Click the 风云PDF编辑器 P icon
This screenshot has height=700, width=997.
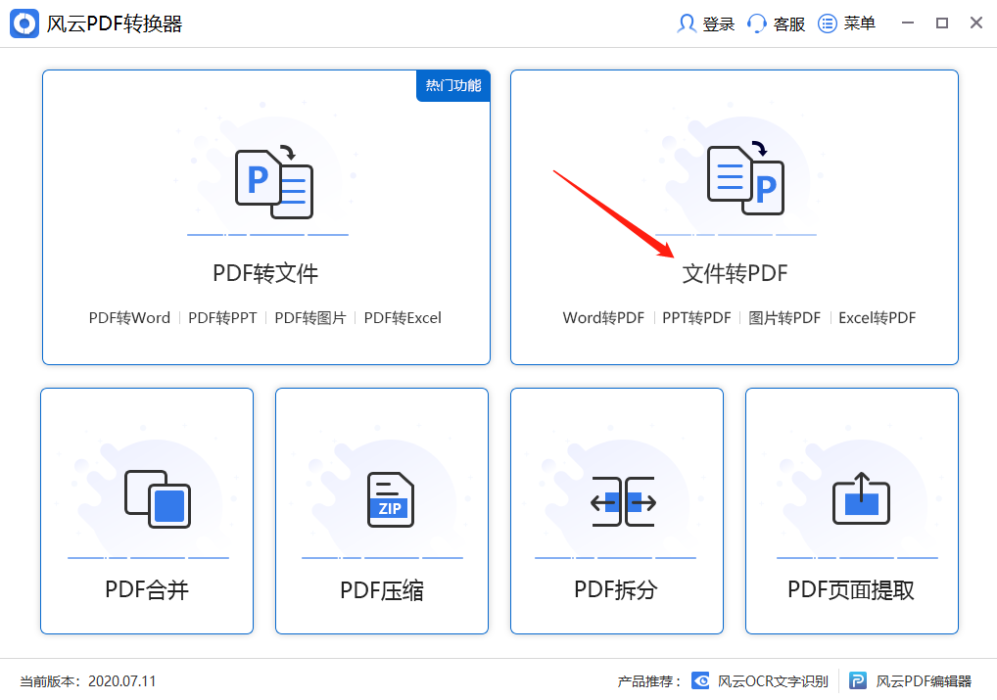pyautogui.click(x=858, y=681)
